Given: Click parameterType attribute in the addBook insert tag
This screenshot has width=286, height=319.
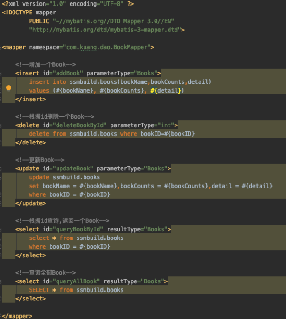Looking at the screenshot, I should pyautogui.click(x=108, y=73).
